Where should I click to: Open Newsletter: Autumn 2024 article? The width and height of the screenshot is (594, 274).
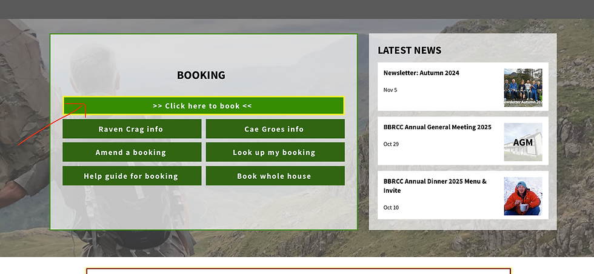(x=421, y=73)
